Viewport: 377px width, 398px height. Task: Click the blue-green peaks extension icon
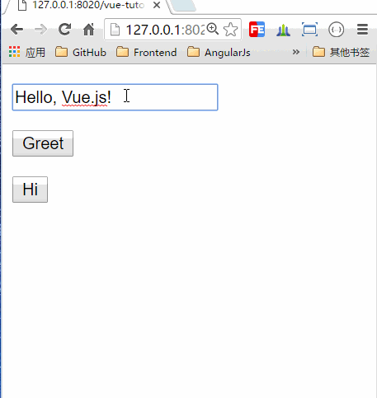pos(283,30)
